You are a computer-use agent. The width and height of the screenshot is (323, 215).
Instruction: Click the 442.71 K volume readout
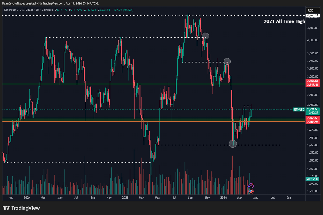point(312,179)
